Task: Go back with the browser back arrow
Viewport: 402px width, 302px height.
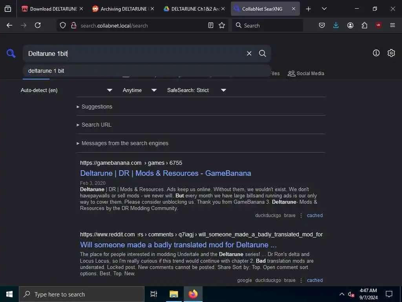Action: pyautogui.click(x=9, y=25)
